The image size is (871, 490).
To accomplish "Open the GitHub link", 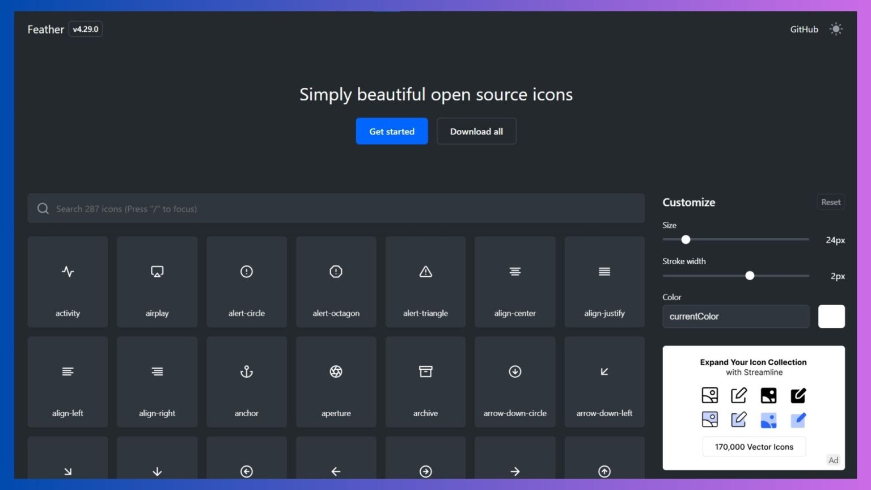I will (804, 29).
